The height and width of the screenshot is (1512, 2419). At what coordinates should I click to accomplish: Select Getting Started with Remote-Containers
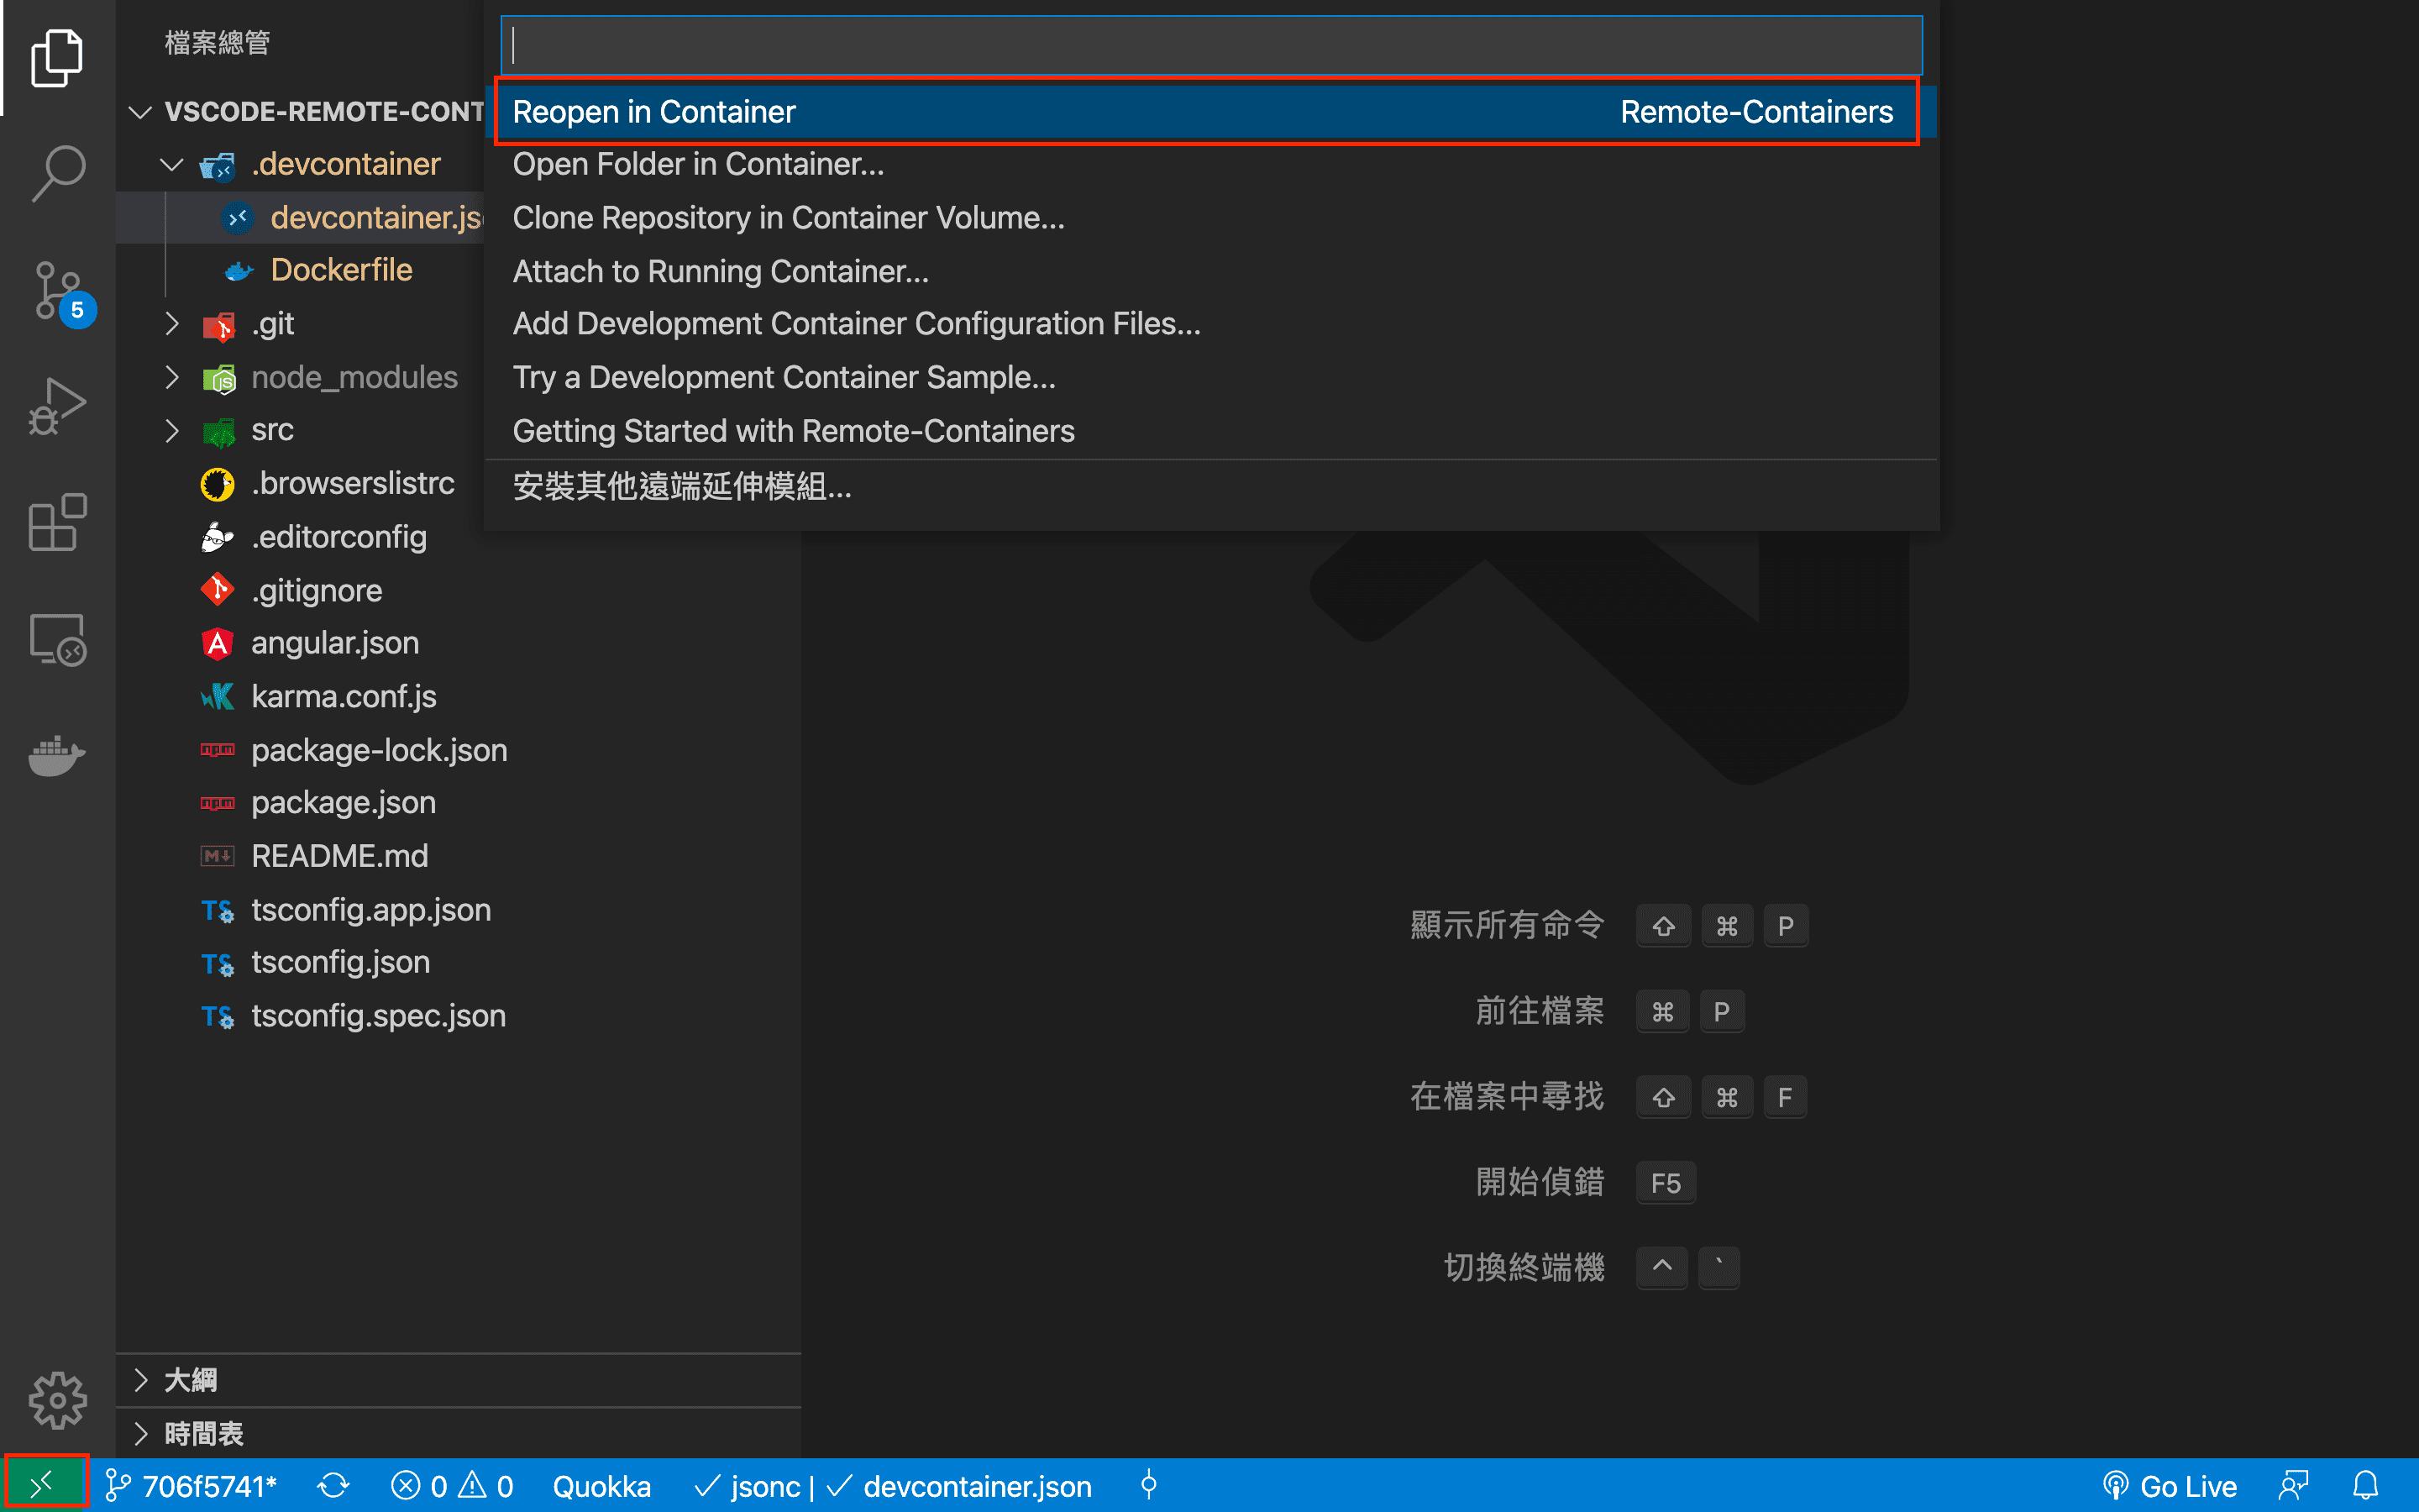point(1210,431)
